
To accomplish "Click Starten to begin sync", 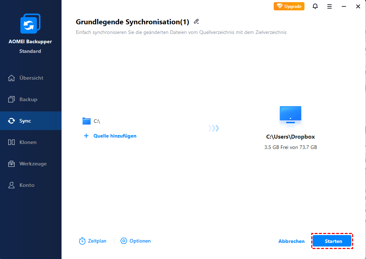I will [332, 241].
